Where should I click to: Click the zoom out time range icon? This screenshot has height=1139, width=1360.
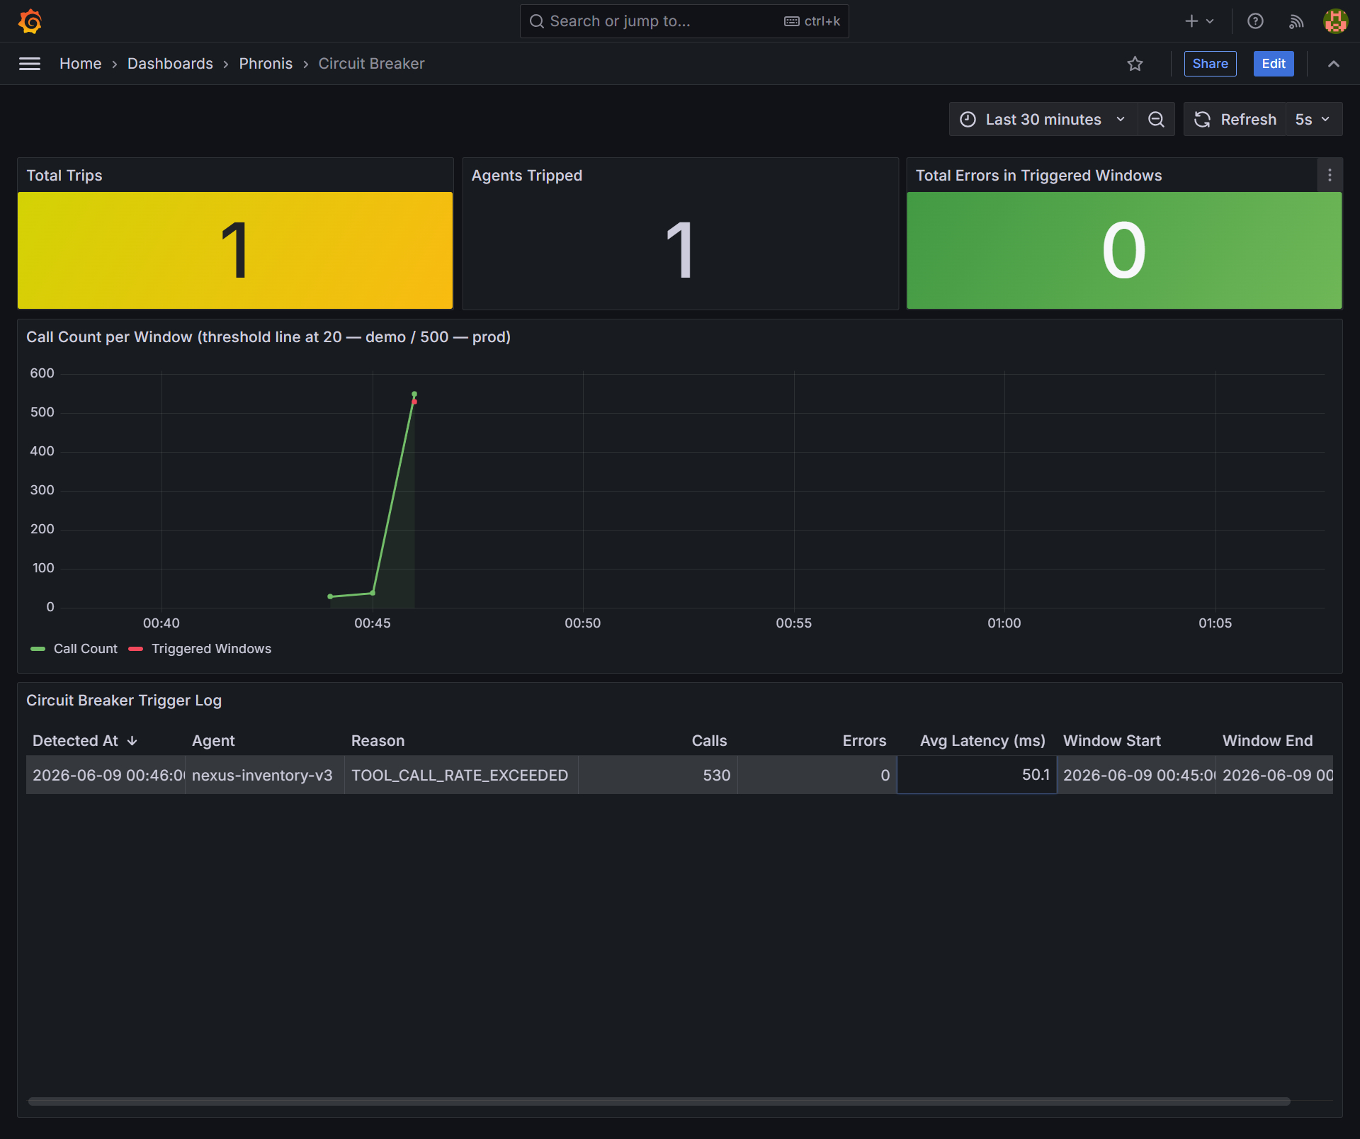click(x=1156, y=119)
